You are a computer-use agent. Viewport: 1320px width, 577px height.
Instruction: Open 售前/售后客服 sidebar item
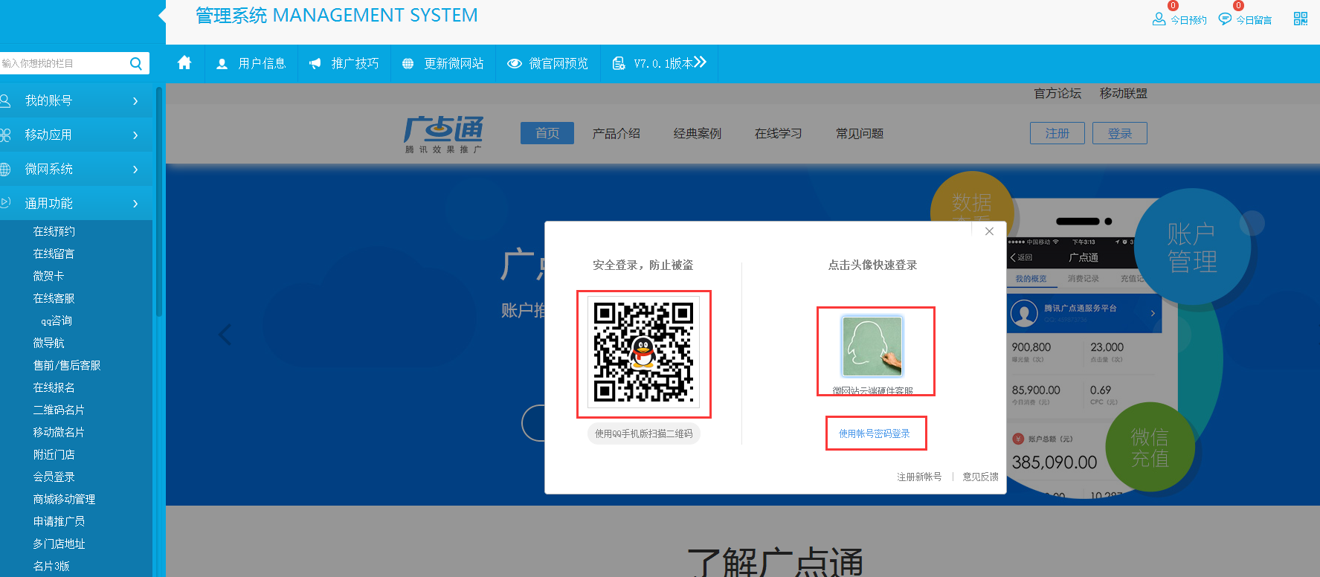click(67, 365)
